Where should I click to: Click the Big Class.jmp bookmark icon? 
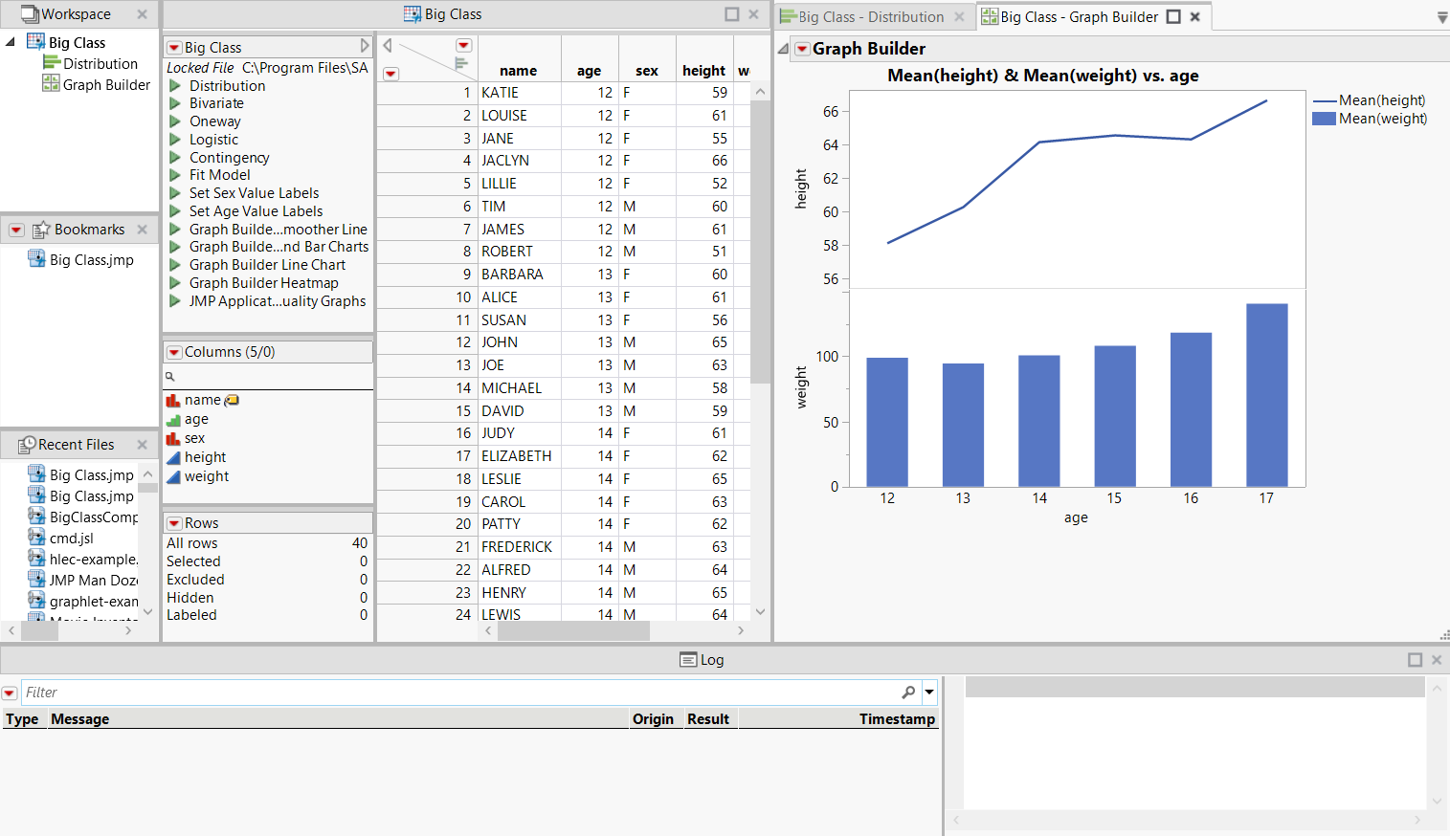[36, 259]
